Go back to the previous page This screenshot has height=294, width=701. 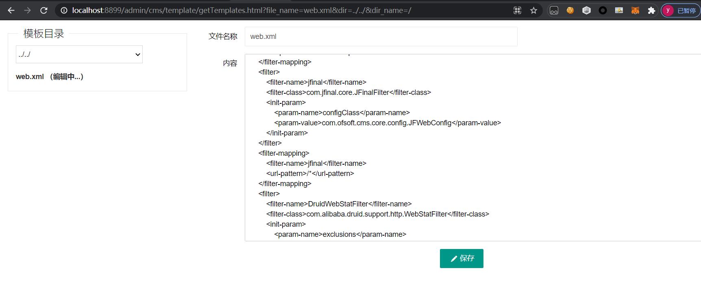11,11
